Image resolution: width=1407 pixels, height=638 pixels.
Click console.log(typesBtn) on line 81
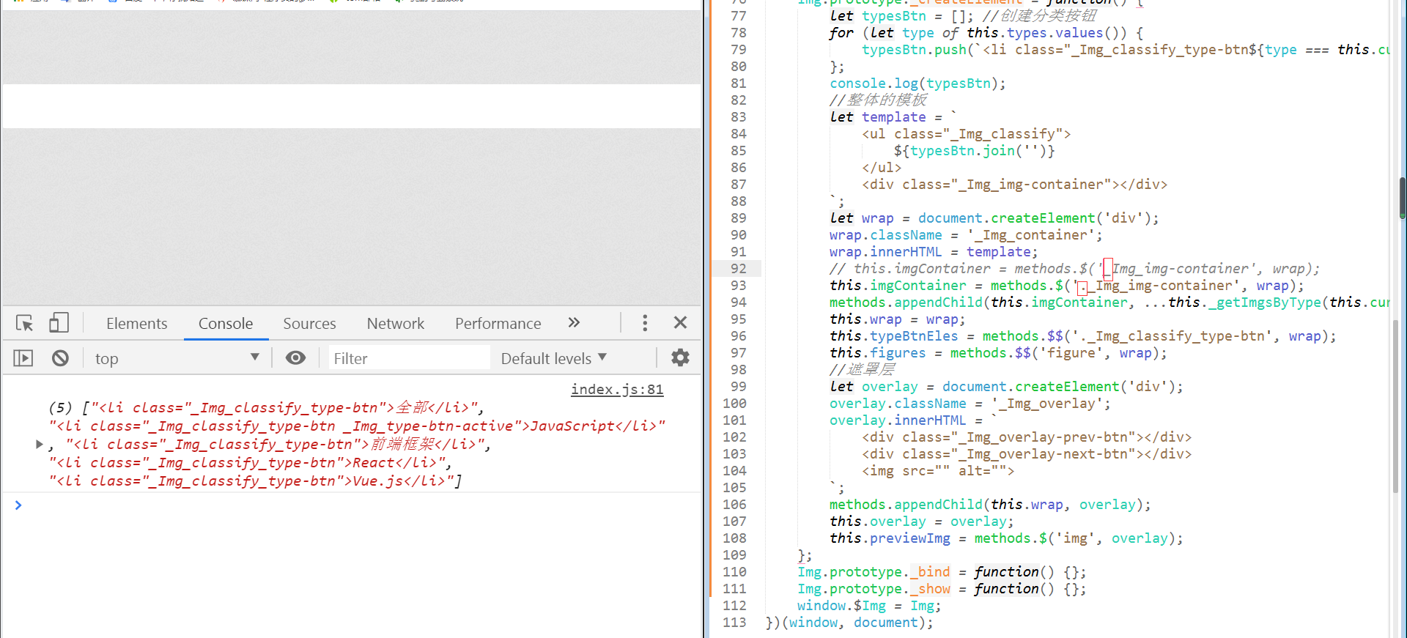coord(917,84)
